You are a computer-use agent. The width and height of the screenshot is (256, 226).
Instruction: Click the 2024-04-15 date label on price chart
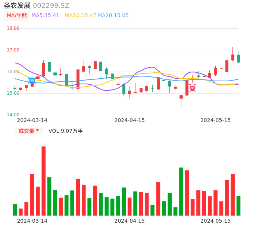[129, 120]
